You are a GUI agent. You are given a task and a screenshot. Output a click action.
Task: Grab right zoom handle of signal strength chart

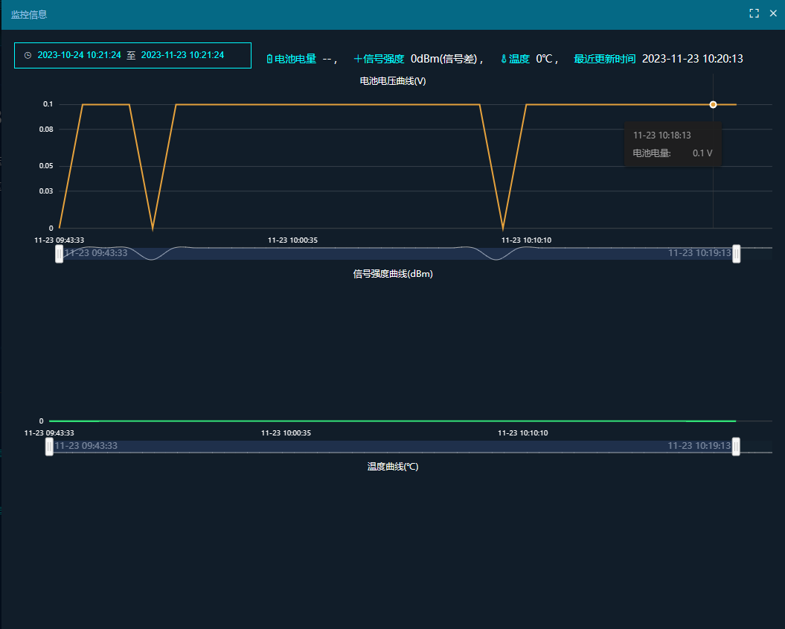[x=736, y=446]
